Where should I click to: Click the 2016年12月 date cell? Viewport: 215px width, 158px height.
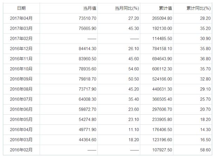click(x=21, y=49)
